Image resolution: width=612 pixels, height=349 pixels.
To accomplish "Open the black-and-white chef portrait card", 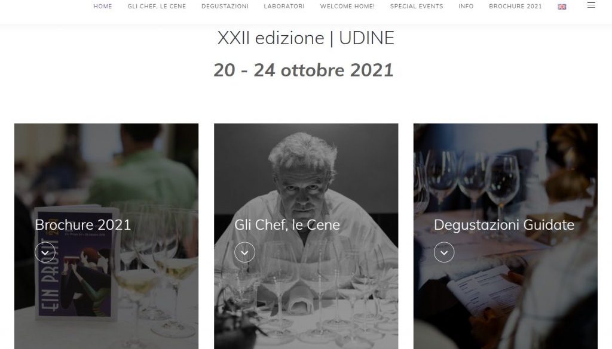I will tap(306, 236).
